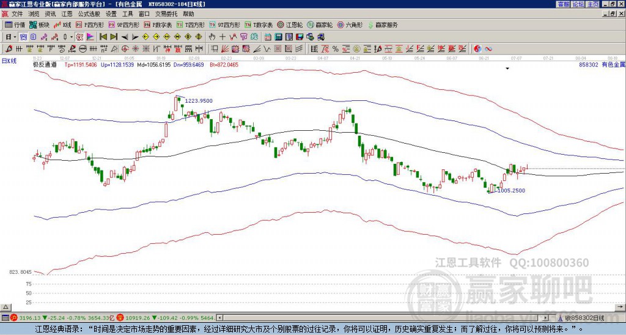
Task: Click the 论坛 forum link
Action: pos(578,4)
